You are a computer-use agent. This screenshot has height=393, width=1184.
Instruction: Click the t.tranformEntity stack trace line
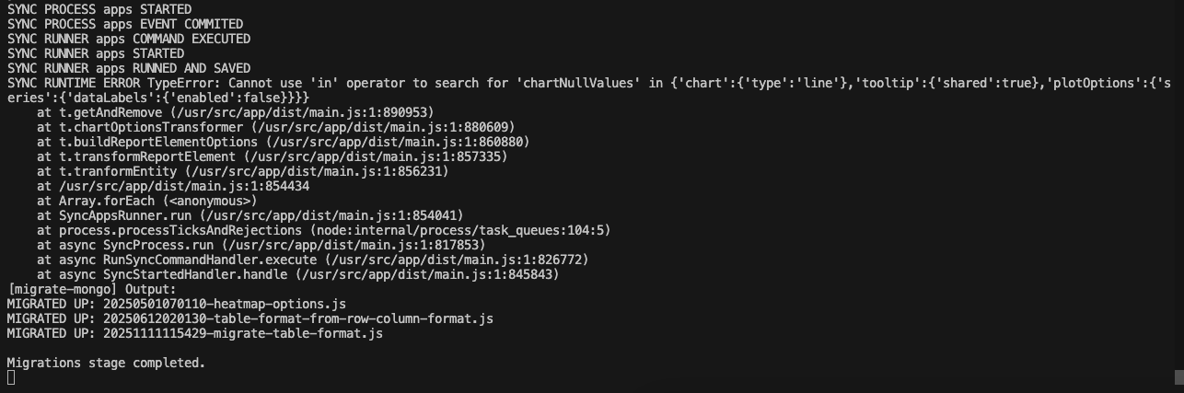click(242, 171)
